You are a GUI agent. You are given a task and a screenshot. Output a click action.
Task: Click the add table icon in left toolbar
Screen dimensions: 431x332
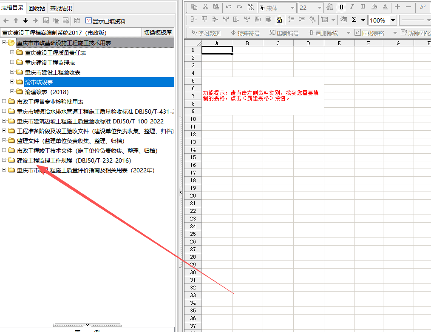point(46,21)
